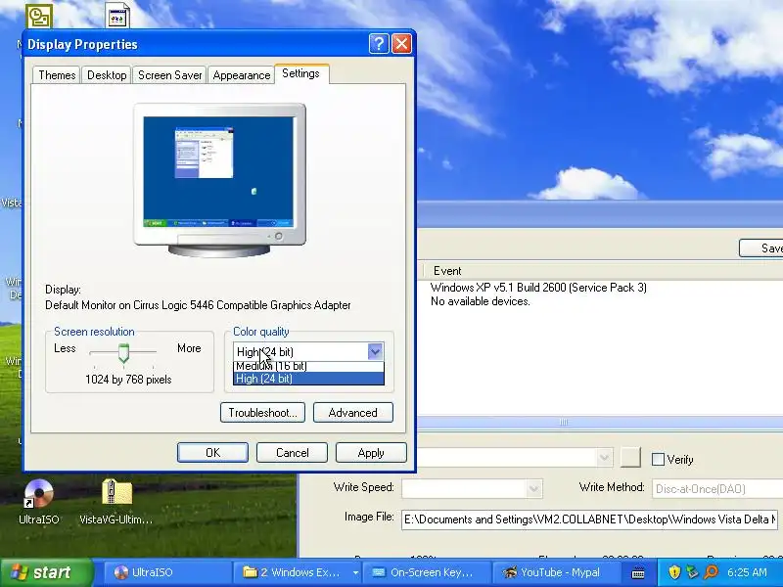This screenshot has height=587, width=783.
Task: Click Apply in Display Properties
Action: (x=371, y=453)
